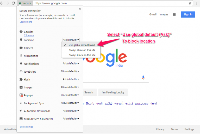Open the Terms footer link

(x=174, y=129)
